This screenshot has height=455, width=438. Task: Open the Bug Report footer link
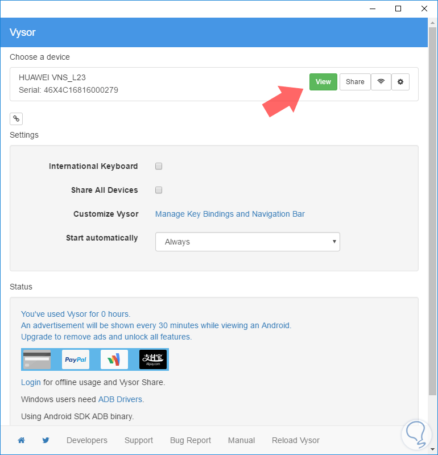tap(191, 440)
